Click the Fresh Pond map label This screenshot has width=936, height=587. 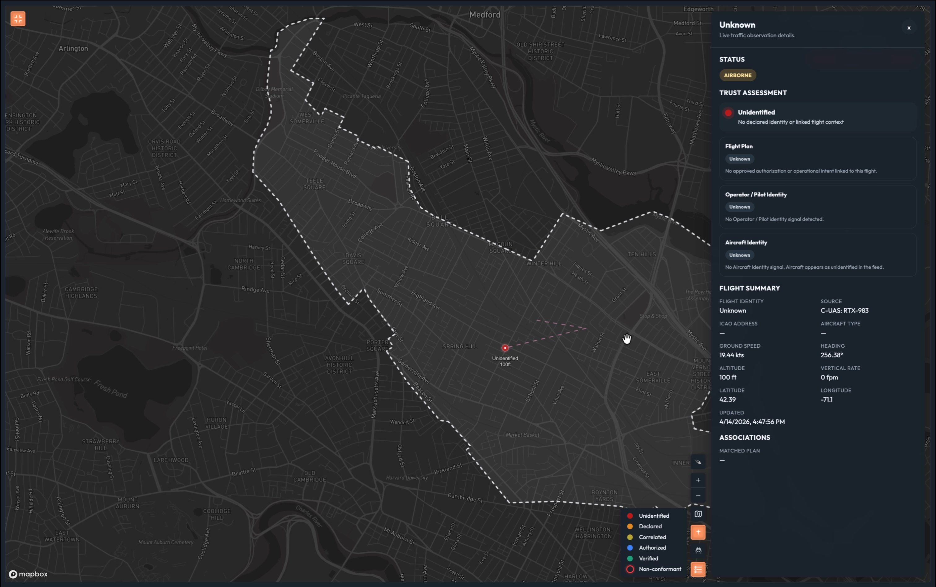(111, 389)
